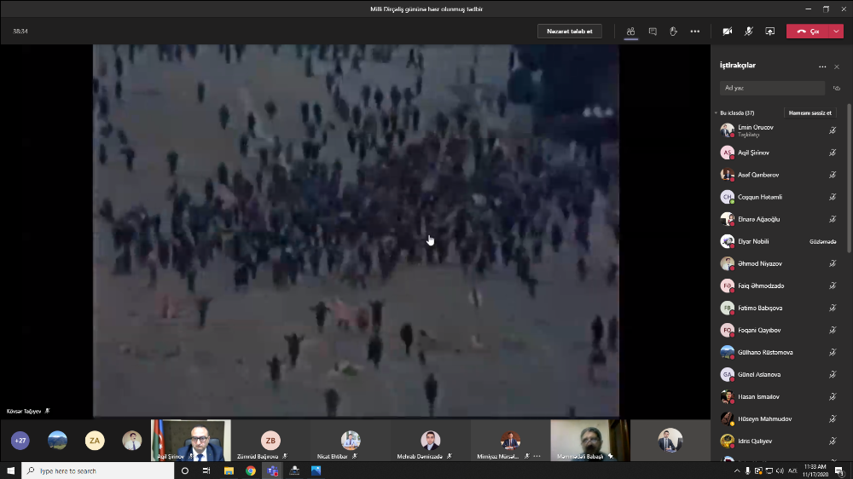Click Nəzarət tələb et button
853x479 pixels.
click(x=570, y=32)
